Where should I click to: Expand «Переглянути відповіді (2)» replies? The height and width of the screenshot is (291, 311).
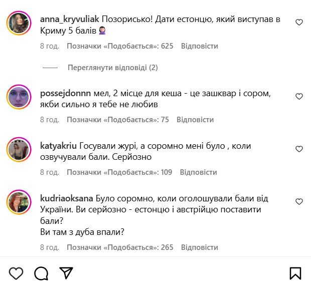coord(112,68)
